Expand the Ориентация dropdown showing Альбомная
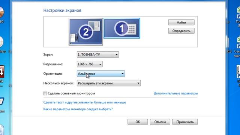This screenshot has width=240, height=135. (101, 73)
